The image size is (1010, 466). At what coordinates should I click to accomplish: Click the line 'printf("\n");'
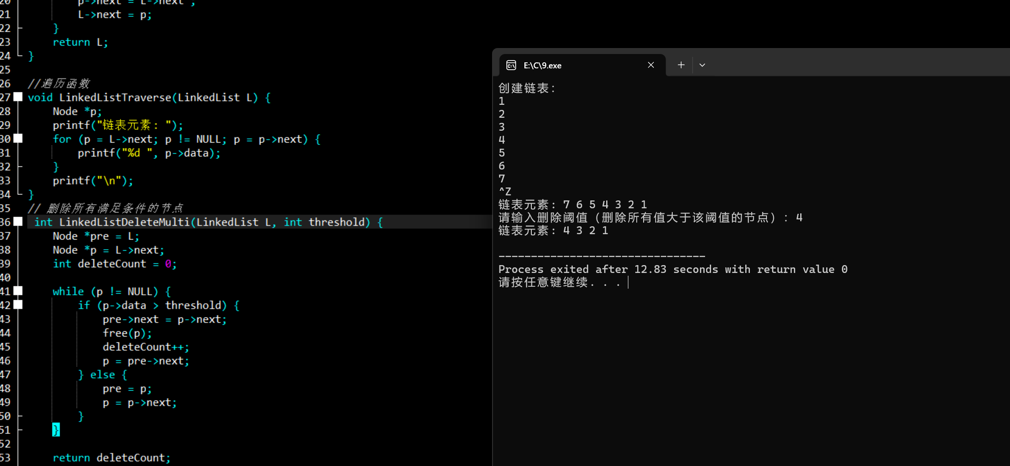click(93, 181)
